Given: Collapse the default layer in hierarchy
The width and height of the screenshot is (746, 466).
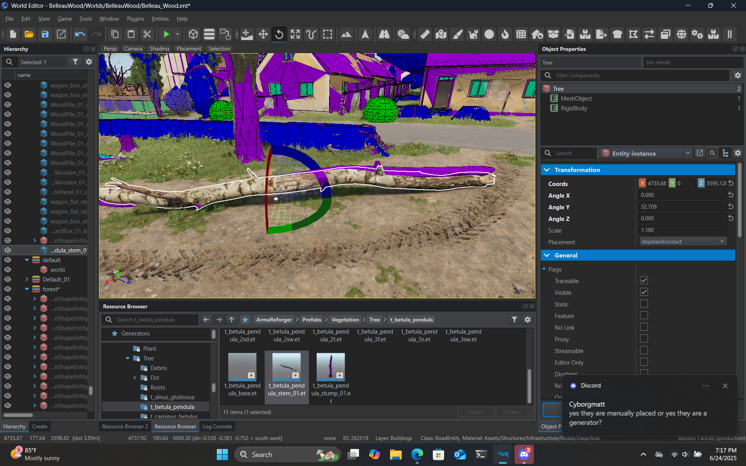Looking at the screenshot, I should (27, 260).
